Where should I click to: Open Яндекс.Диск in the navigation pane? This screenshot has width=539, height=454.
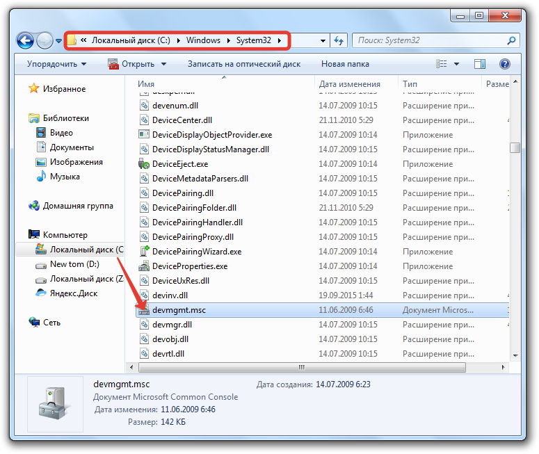coord(73,293)
